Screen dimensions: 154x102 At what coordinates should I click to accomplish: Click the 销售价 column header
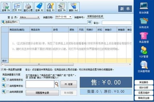click(110, 30)
